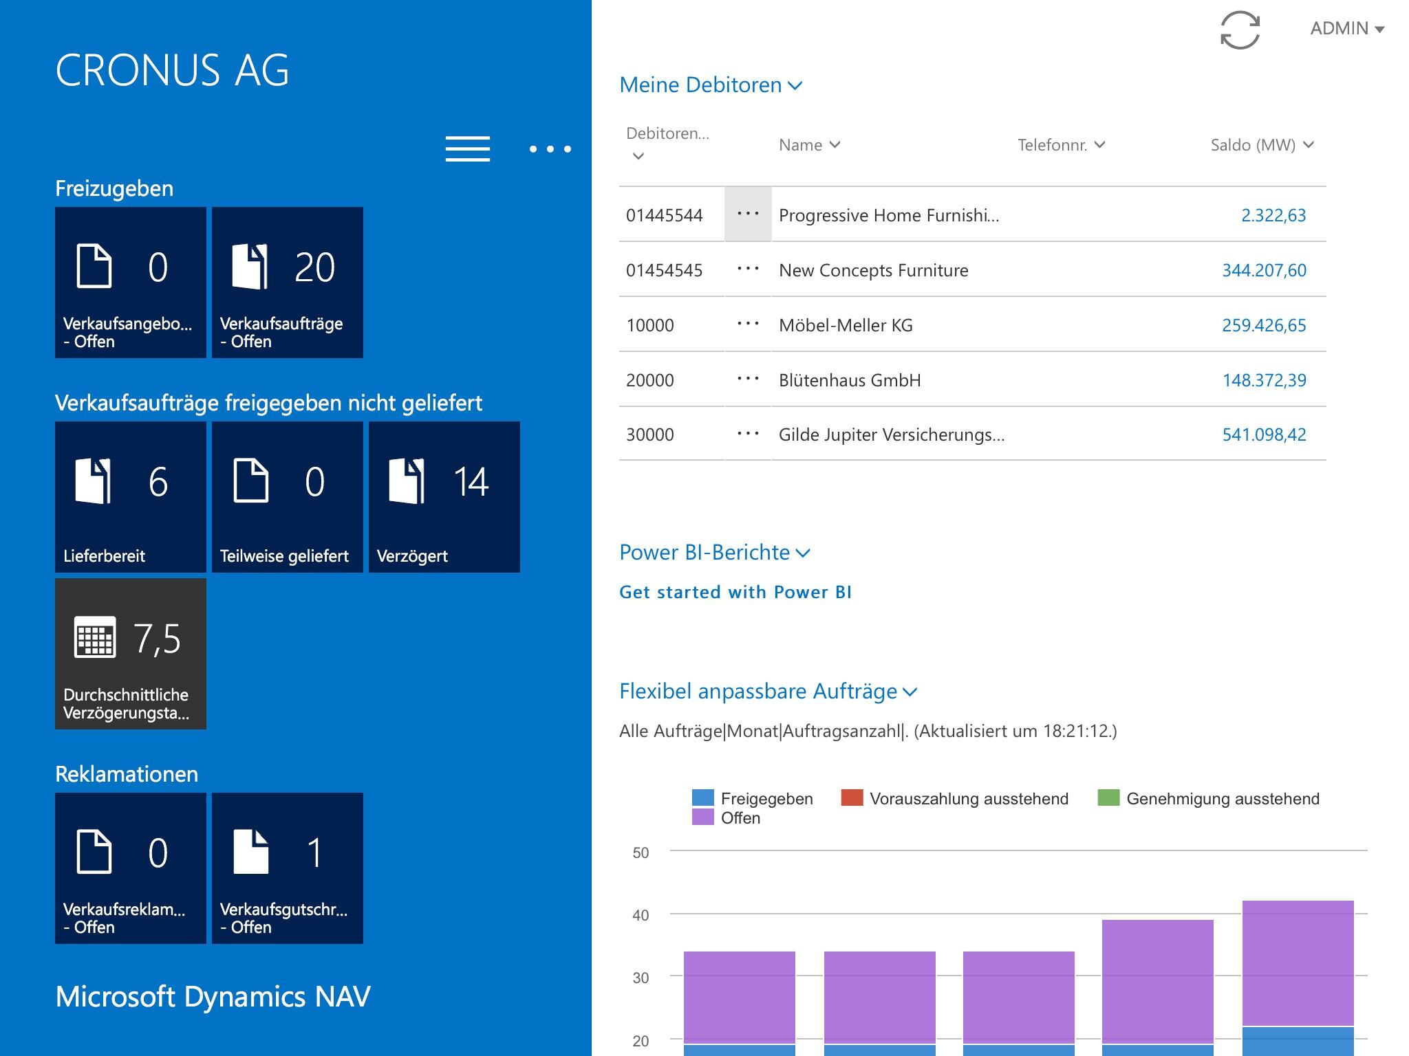Open the hamburger navigation menu

467,148
